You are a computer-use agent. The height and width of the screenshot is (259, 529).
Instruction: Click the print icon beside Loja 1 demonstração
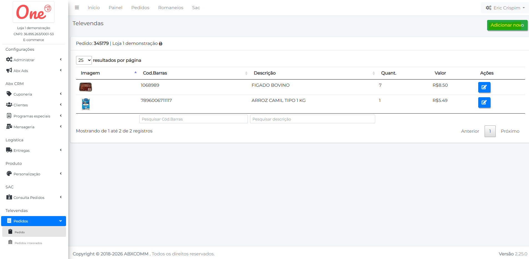pos(160,44)
